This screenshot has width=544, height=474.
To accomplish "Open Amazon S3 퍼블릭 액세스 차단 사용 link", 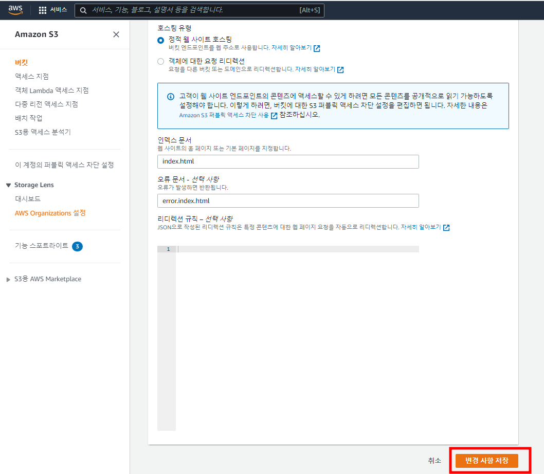I will [x=224, y=115].
